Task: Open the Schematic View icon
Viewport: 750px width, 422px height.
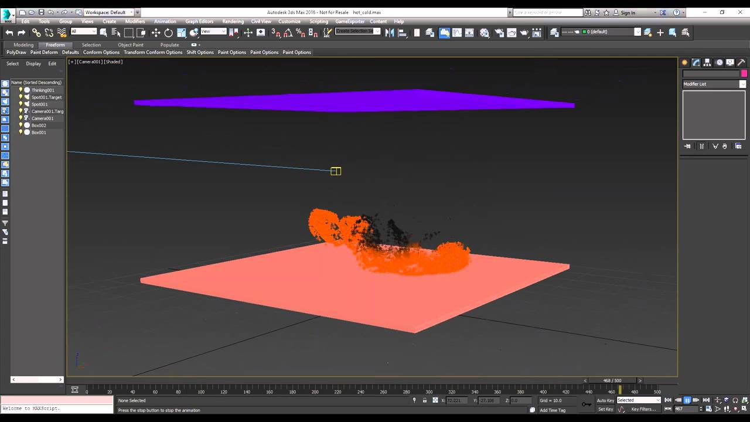Action: coord(469,33)
